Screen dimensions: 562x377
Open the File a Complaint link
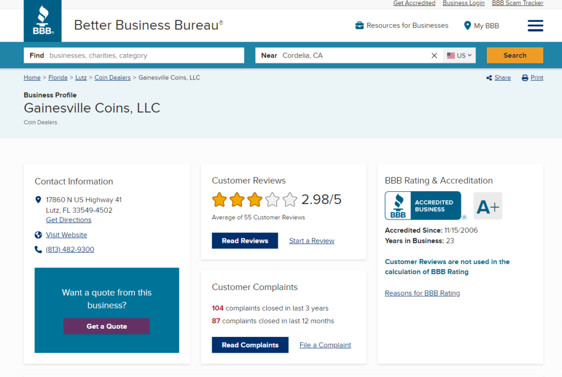point(325,345)
